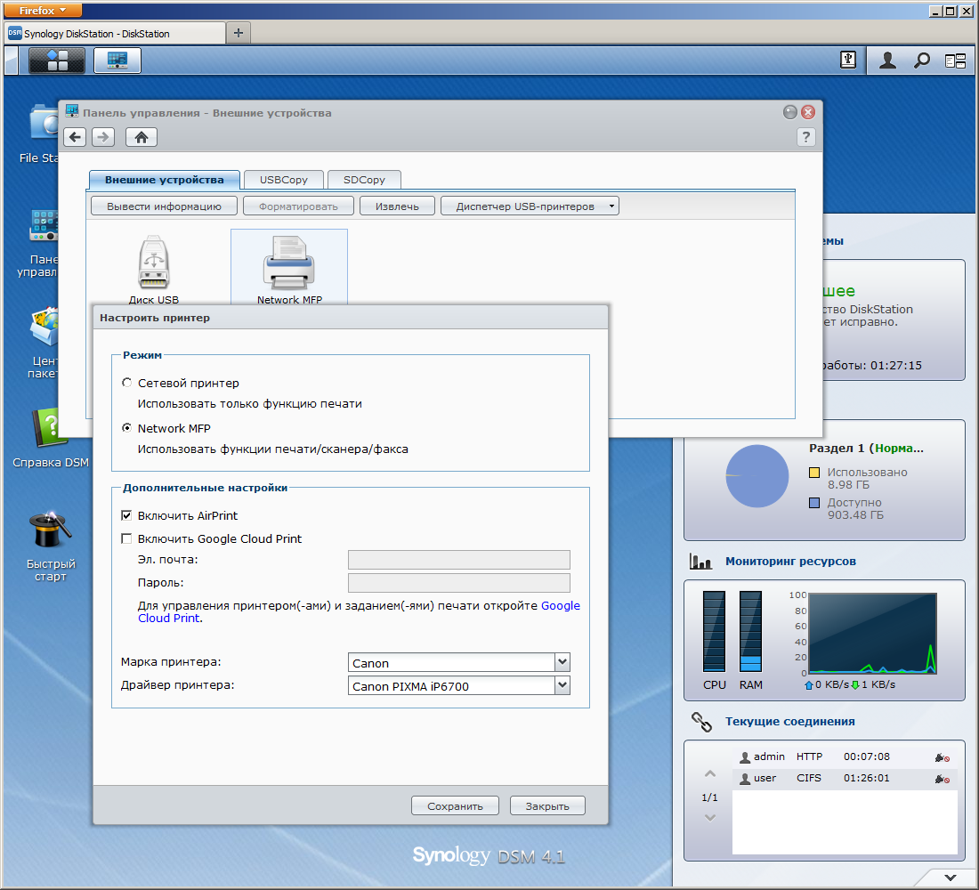Expand the printer driver dropdown

coord(562,685)
